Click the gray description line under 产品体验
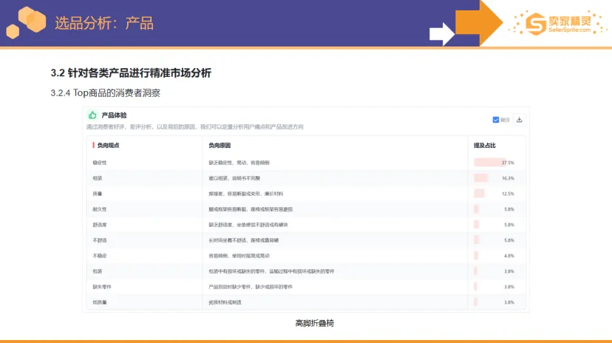This screenshot has height=343, width=612. tap(195, 127)
